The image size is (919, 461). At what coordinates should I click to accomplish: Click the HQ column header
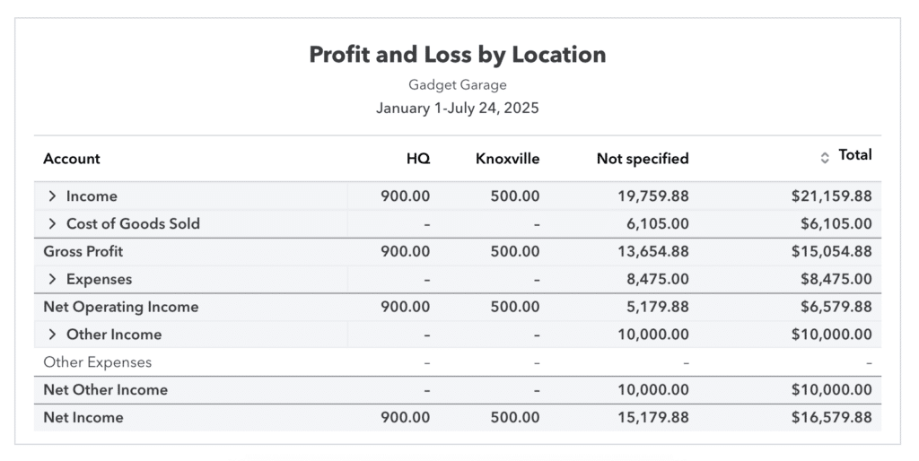(x=418, y=159)
